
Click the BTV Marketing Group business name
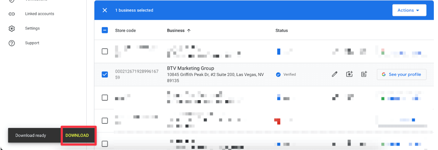click(x=191, y=68)
